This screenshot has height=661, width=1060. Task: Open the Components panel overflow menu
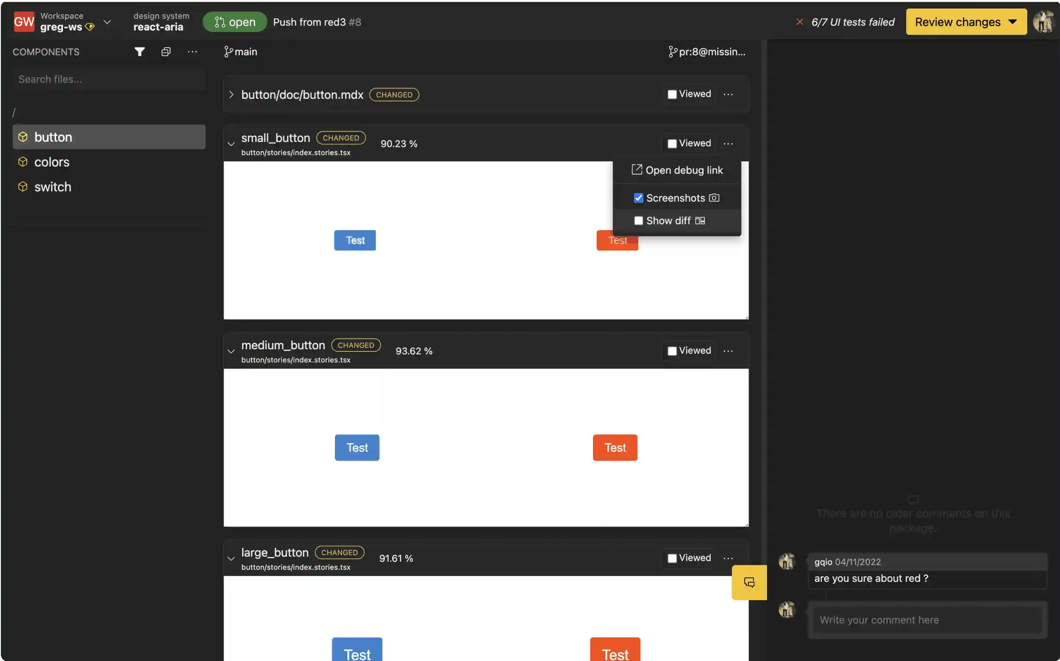point(192,51)
